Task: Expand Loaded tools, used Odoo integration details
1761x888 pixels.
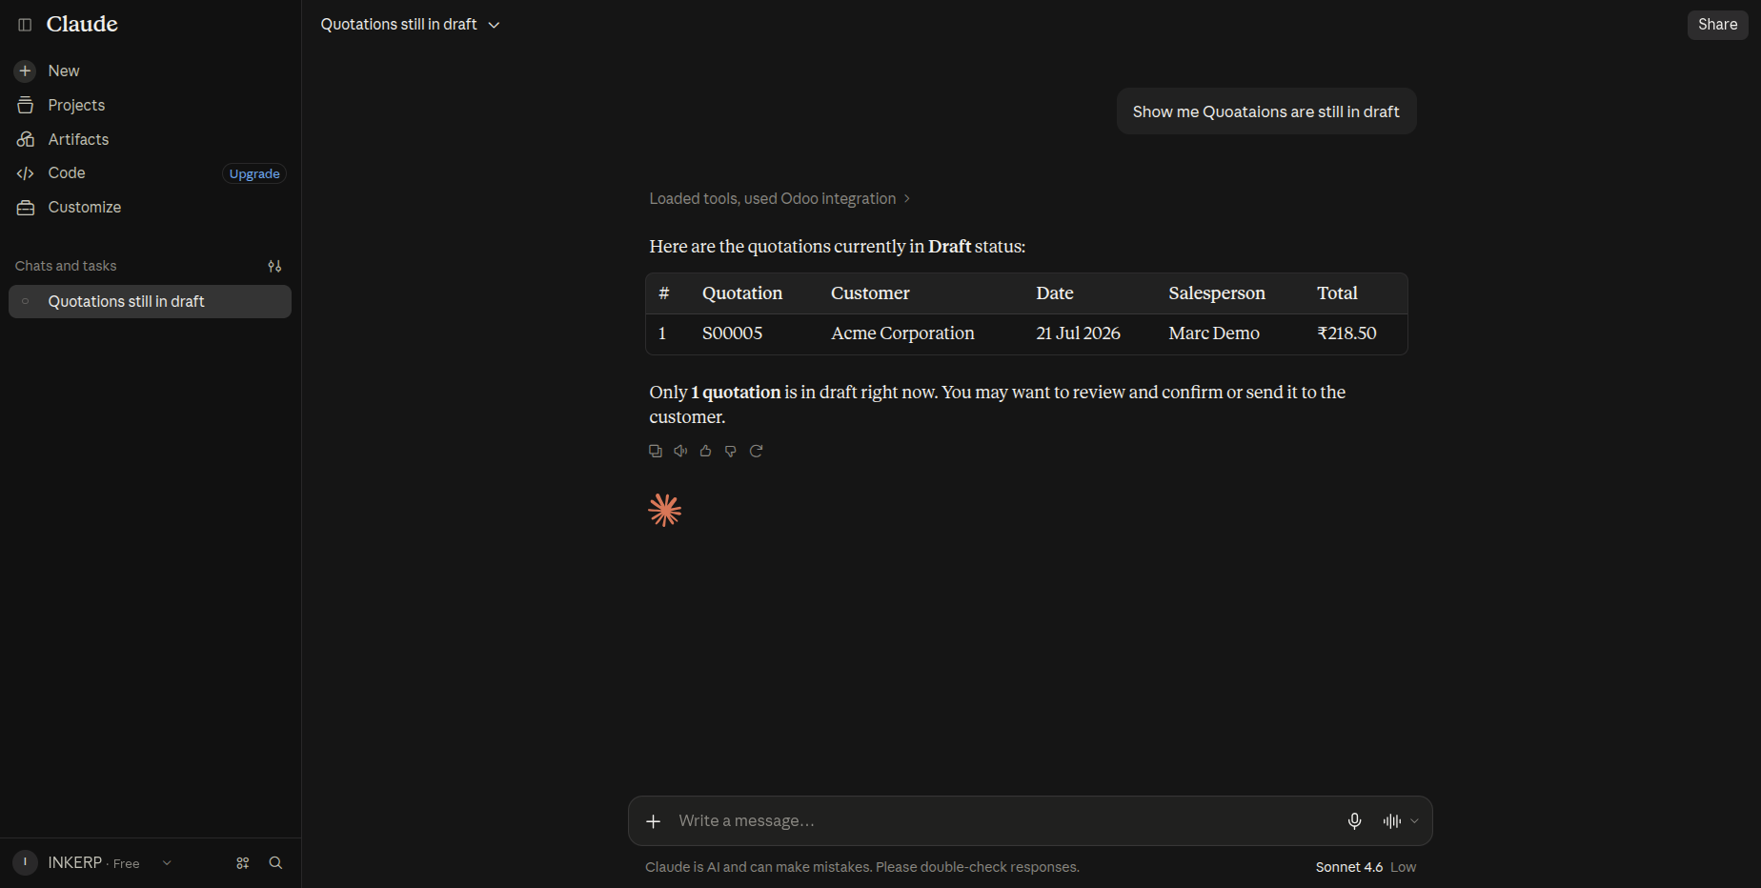Action: coord(779,198)
